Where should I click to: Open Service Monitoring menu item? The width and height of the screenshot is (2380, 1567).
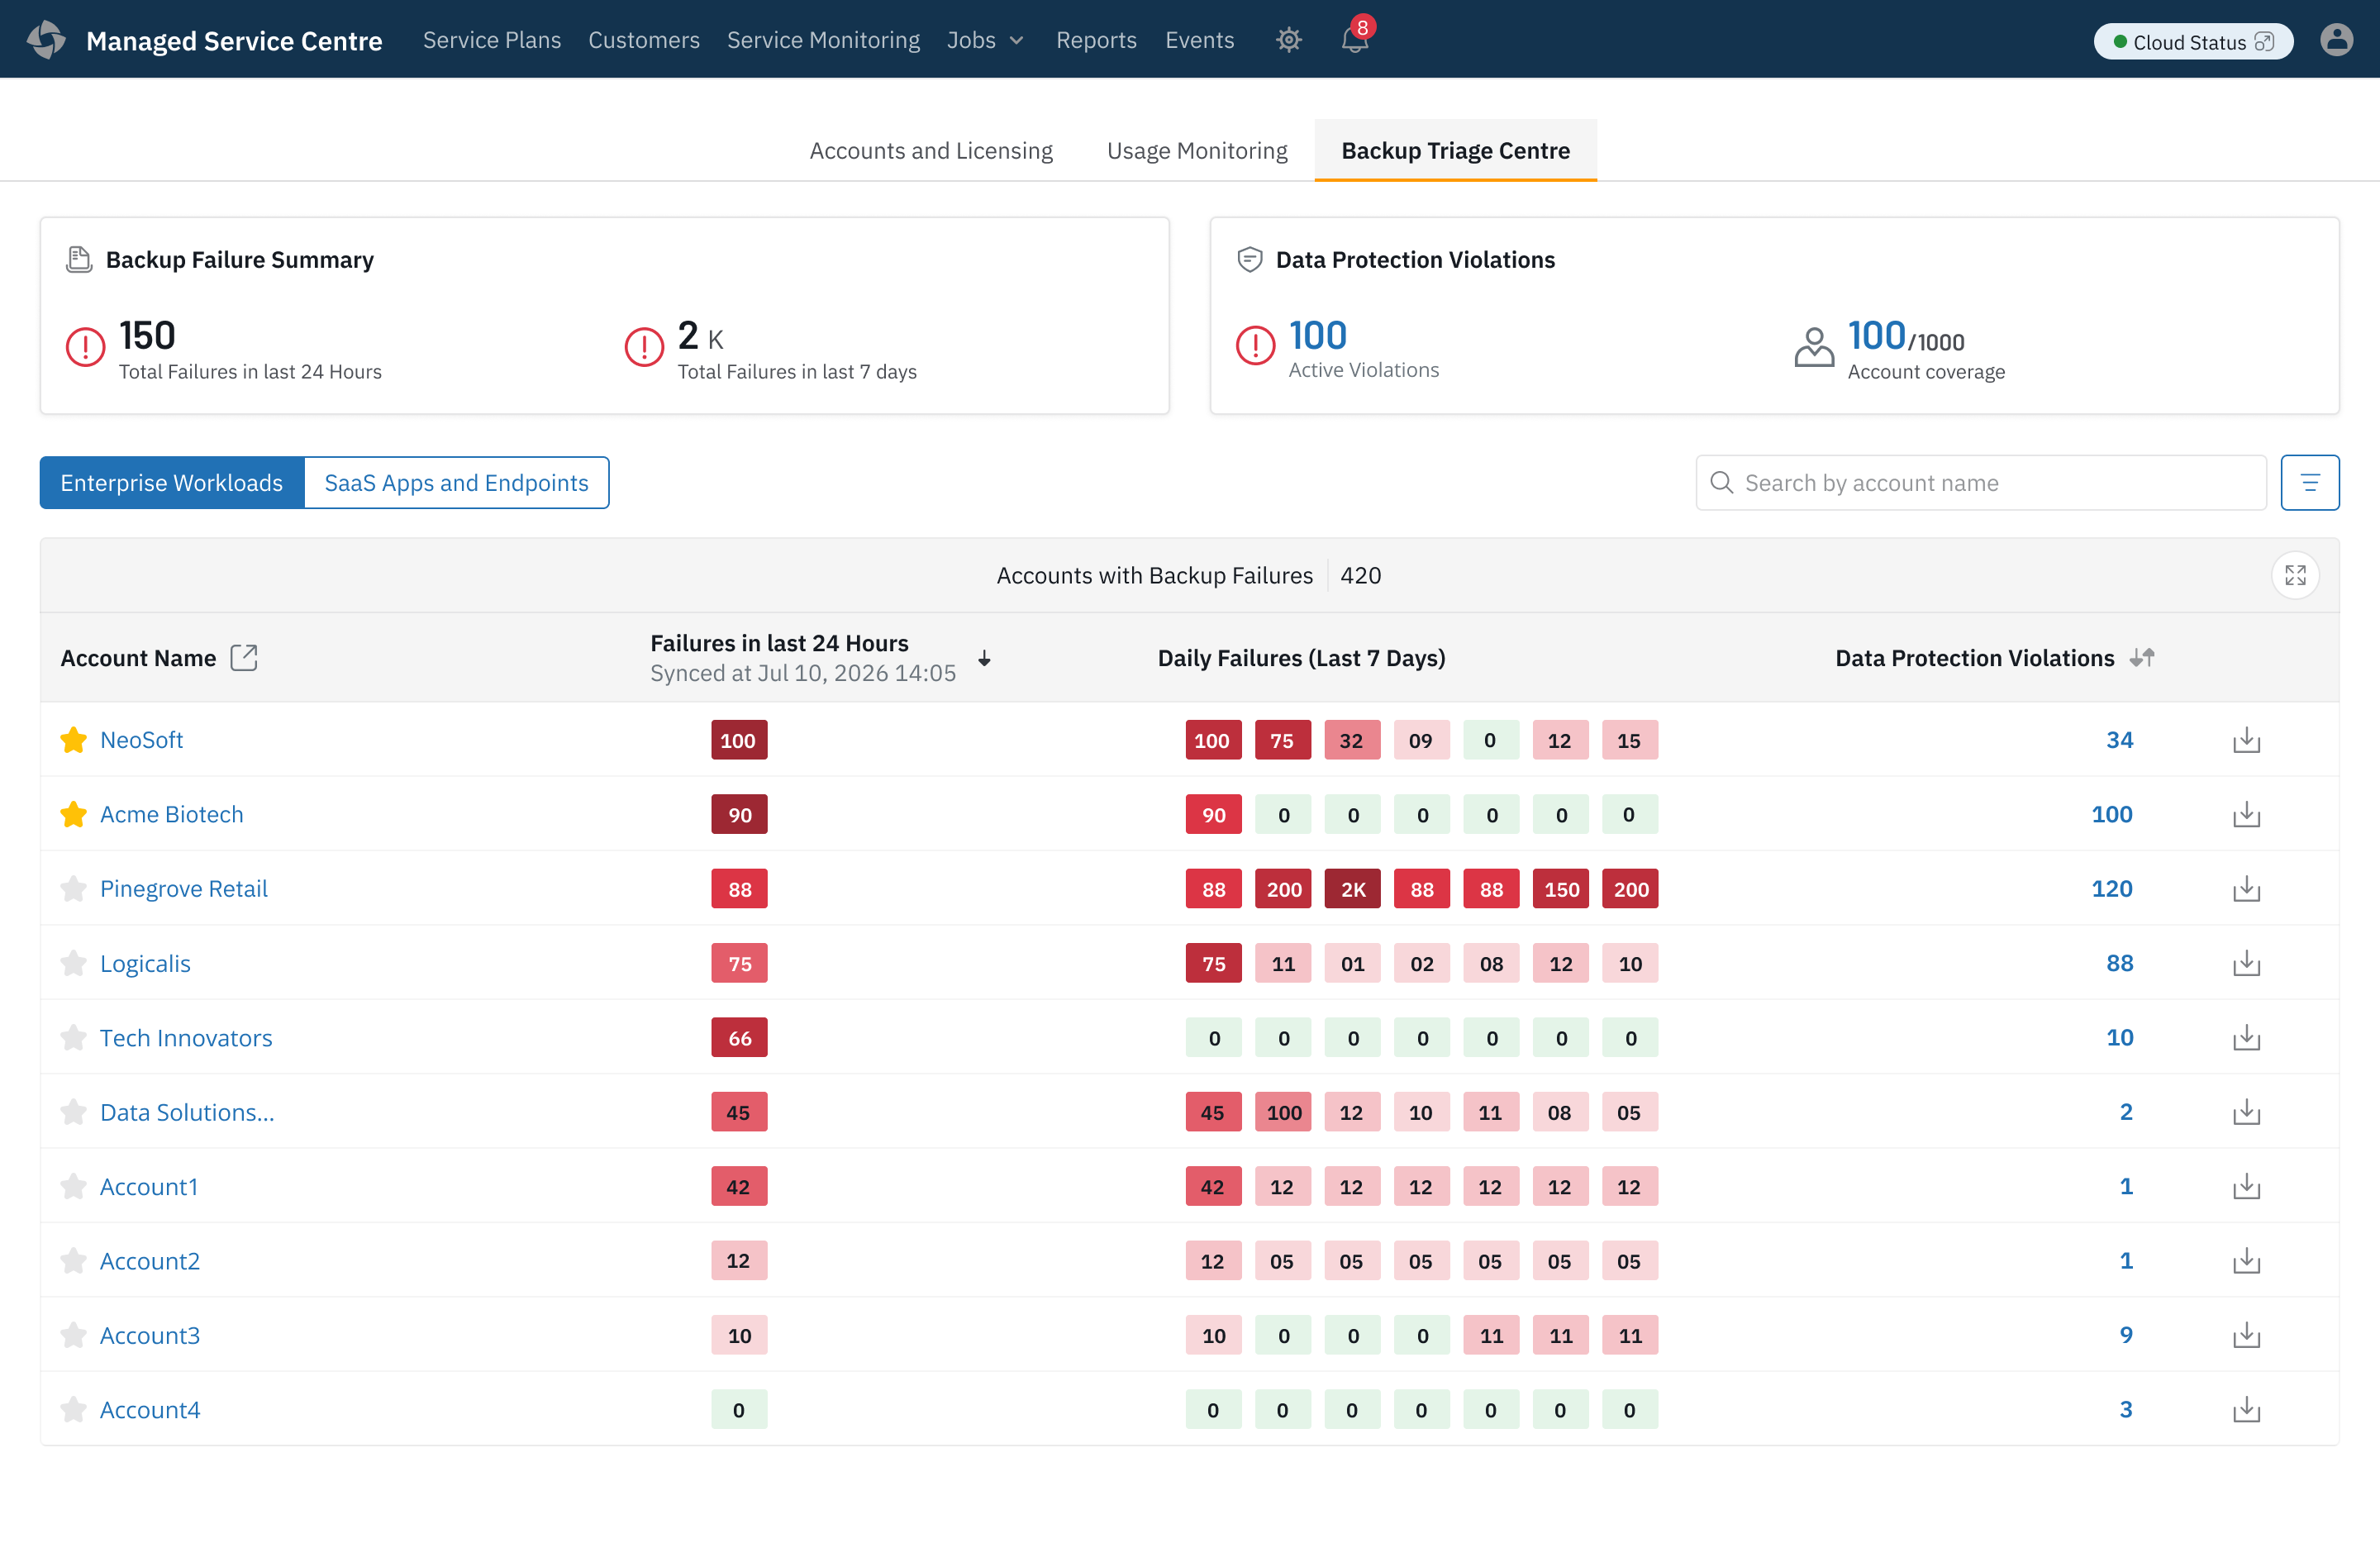tap(823, 40)
